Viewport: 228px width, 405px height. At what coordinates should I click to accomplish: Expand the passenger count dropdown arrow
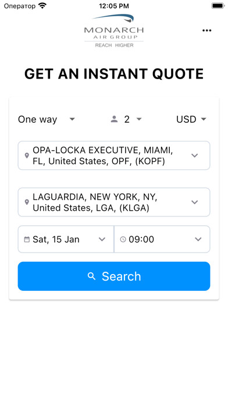coord(139,119)
